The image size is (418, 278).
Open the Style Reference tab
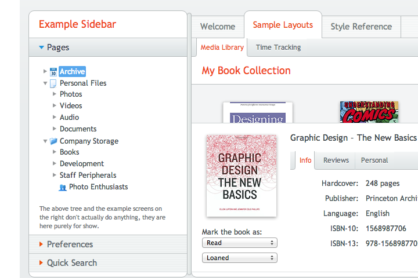[x=361, y=27]
